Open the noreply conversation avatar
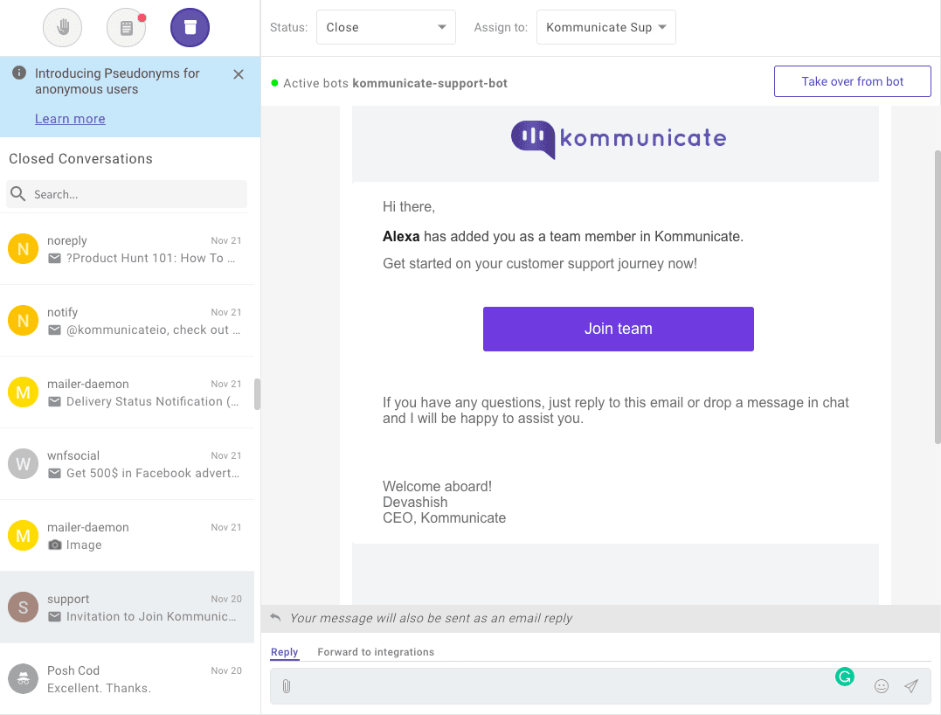The image size is (941, 715). (x=23, y=248)
